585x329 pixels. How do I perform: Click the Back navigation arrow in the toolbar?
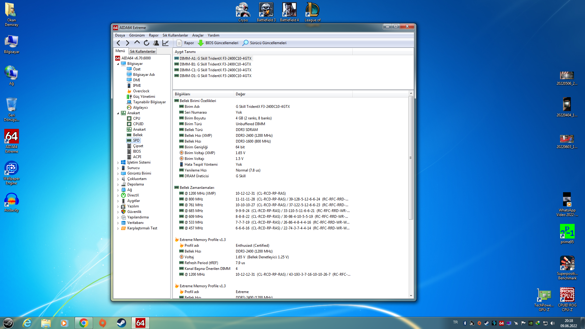(x=119, y=43)
